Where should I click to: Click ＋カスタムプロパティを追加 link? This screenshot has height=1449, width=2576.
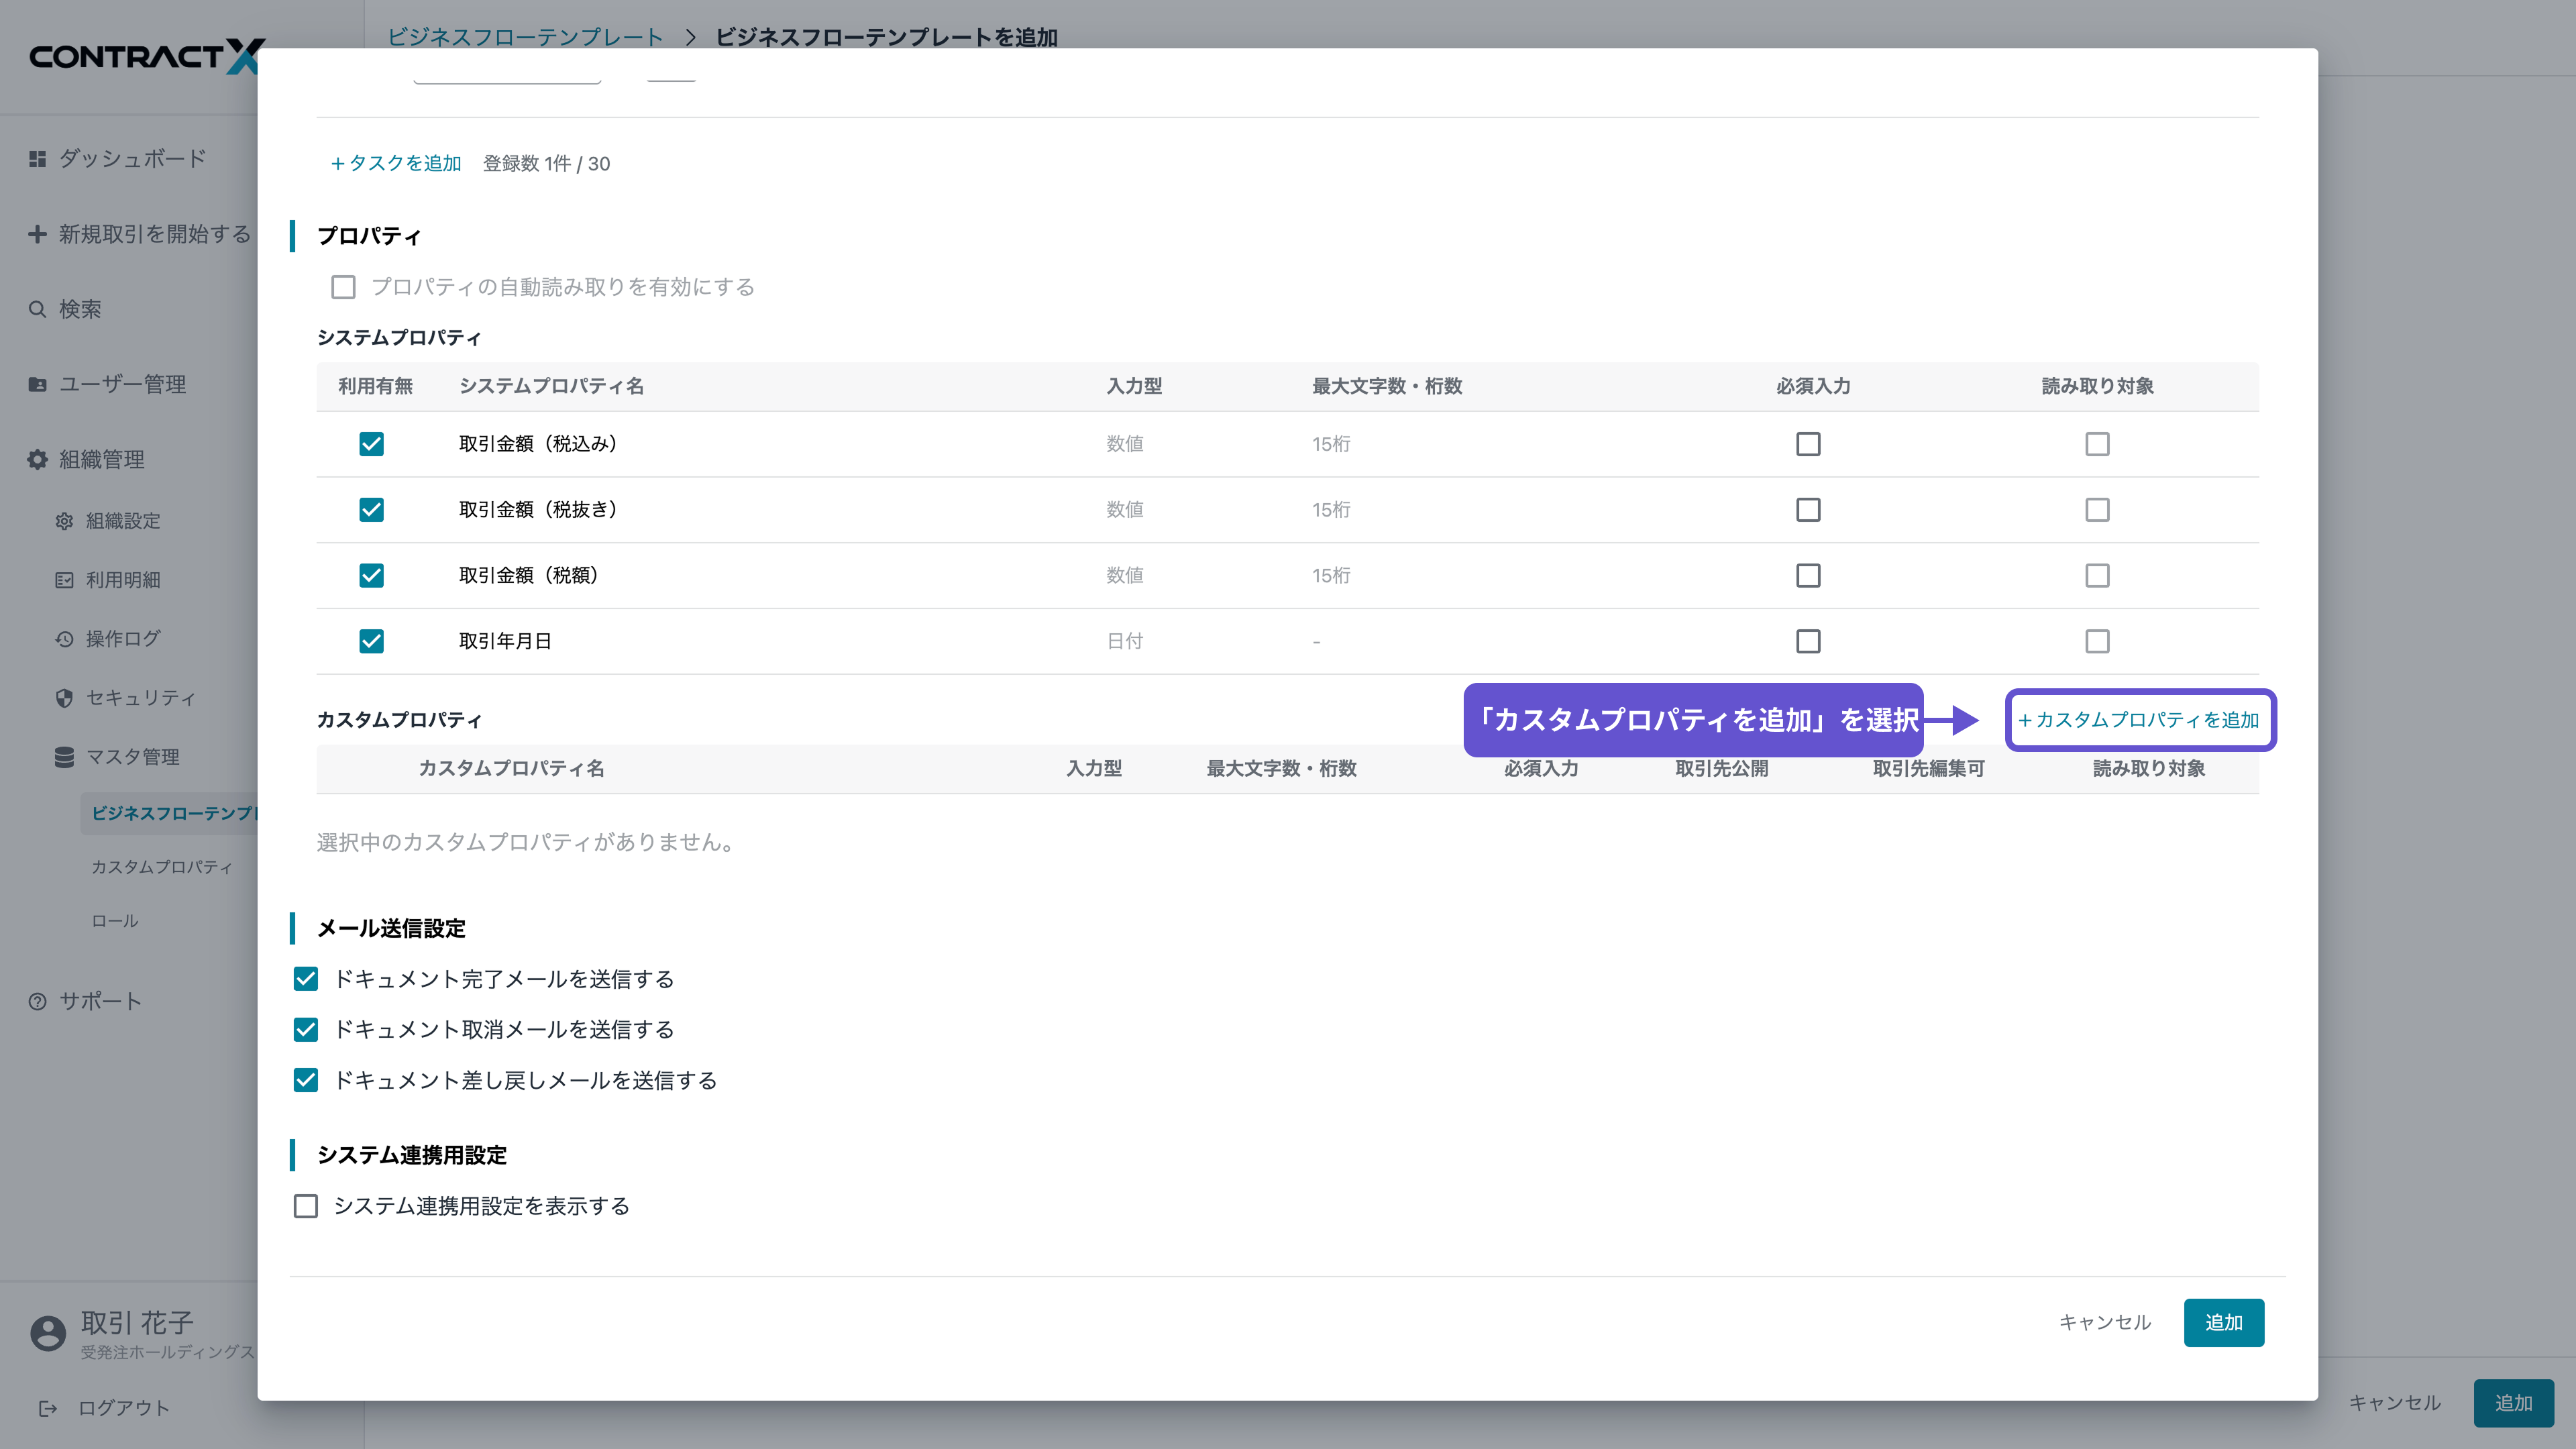tap(2139, 720)
